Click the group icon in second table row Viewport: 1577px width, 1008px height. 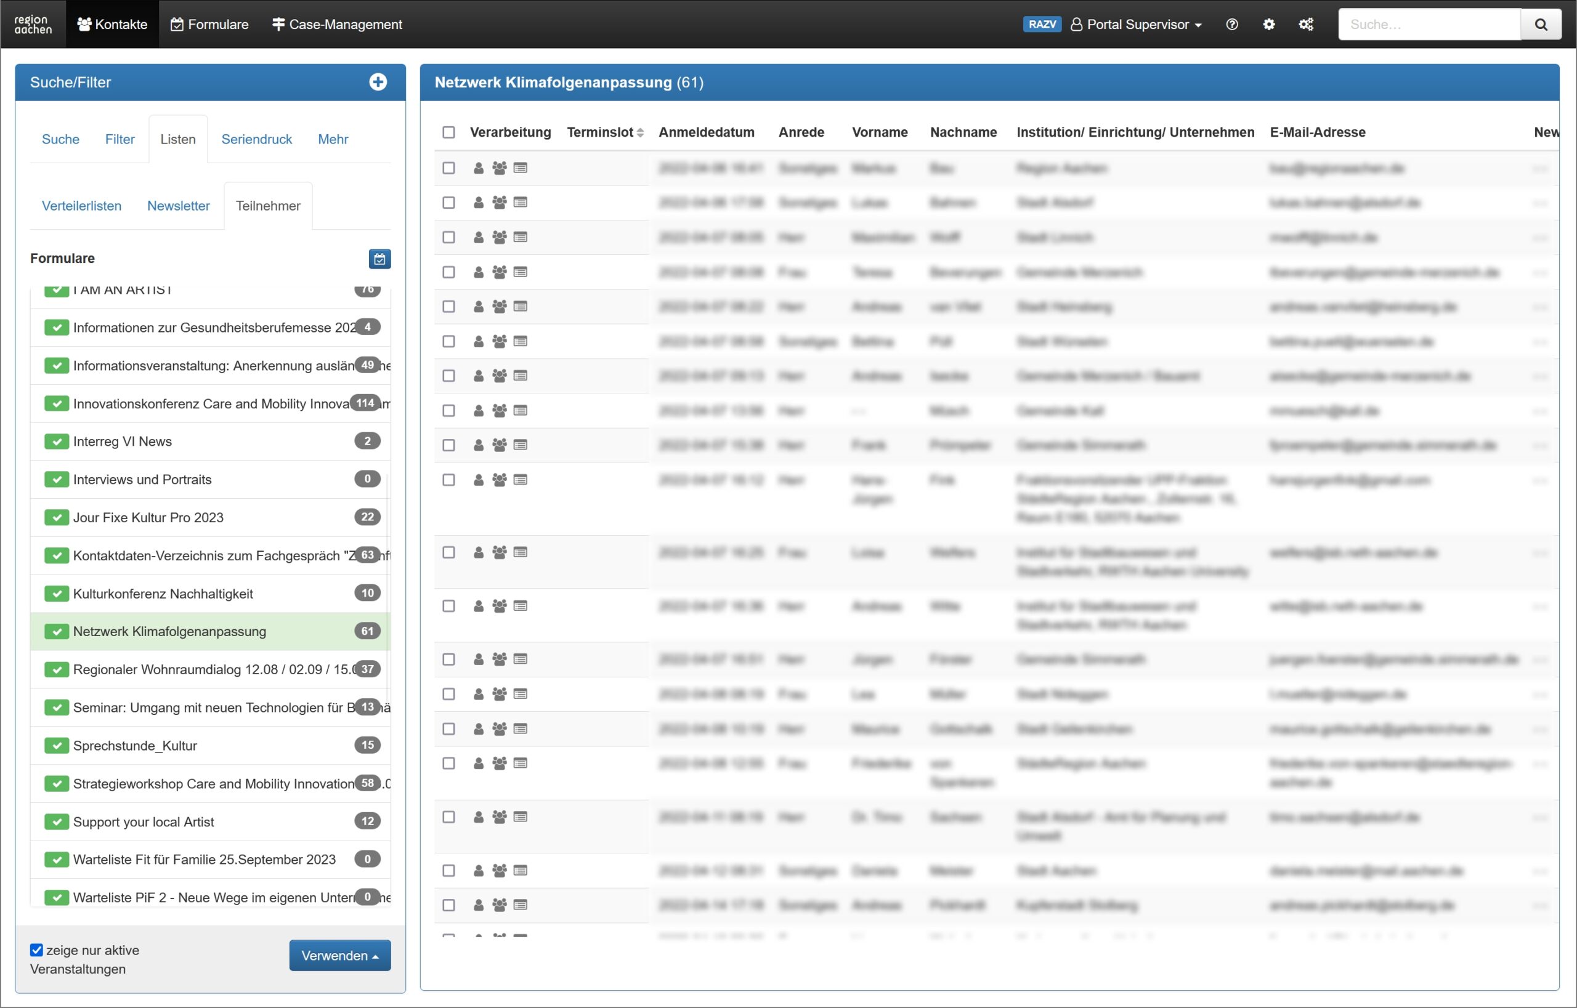point(499,203)
